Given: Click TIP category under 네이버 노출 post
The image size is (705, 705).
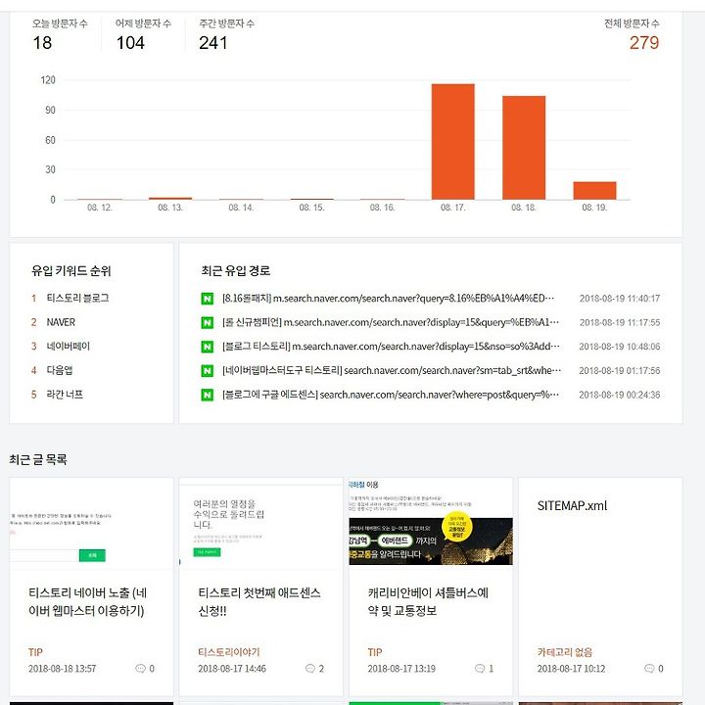Looking at the screenshot, I should tap(35, 652).
